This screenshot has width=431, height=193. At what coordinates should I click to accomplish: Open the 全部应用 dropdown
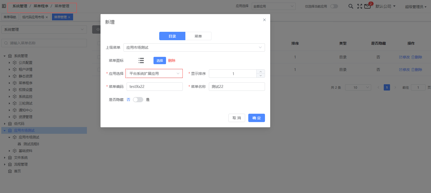pyautogui.click(x=274, y=6)
